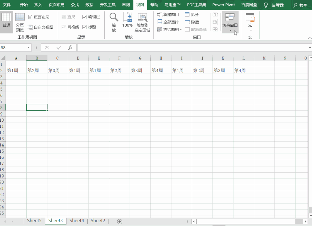Screen dimensions: 312x226
Task: Open the Review (审阅) tab
Action: pos(126,5)
